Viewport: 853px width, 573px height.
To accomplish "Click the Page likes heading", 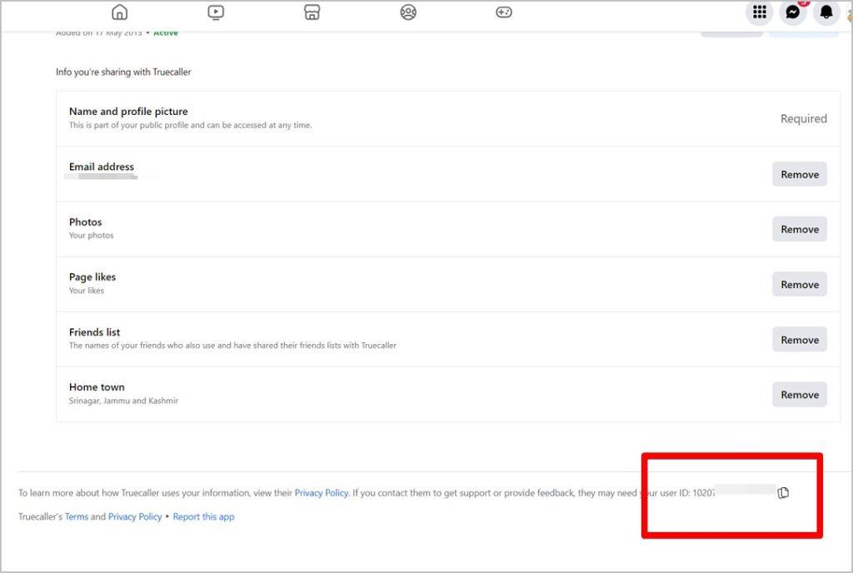I will (92, 277).
